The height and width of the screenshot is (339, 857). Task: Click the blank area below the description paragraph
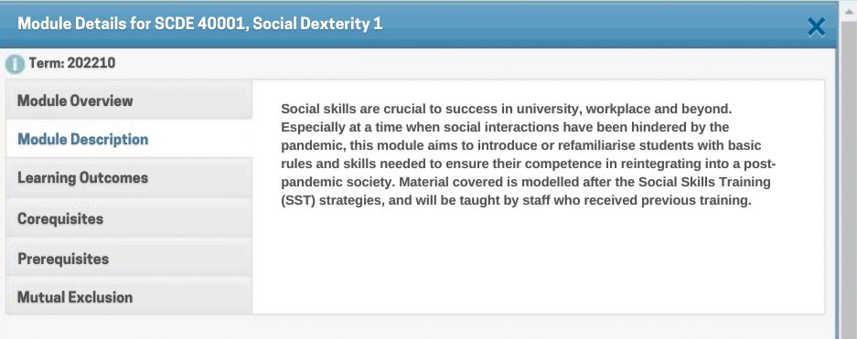[539, 262]
